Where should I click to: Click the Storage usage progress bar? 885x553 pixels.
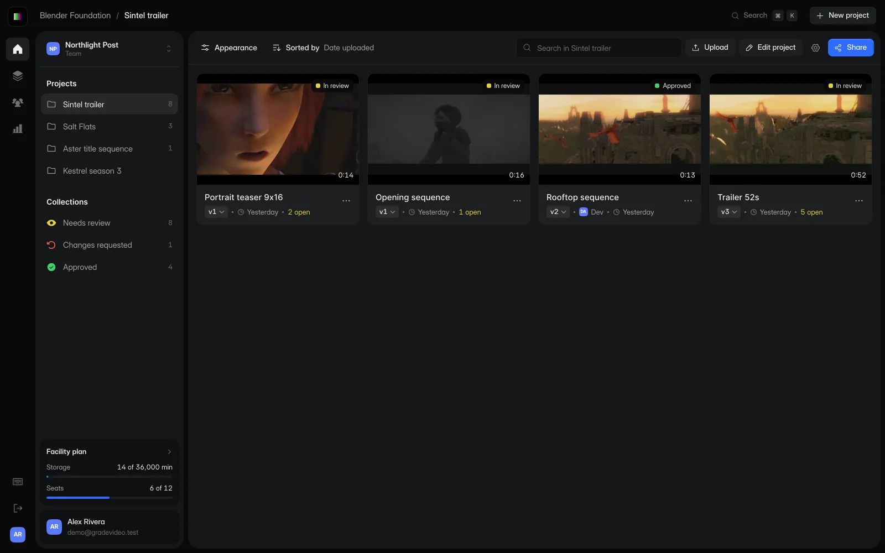[x=110, y=477]
